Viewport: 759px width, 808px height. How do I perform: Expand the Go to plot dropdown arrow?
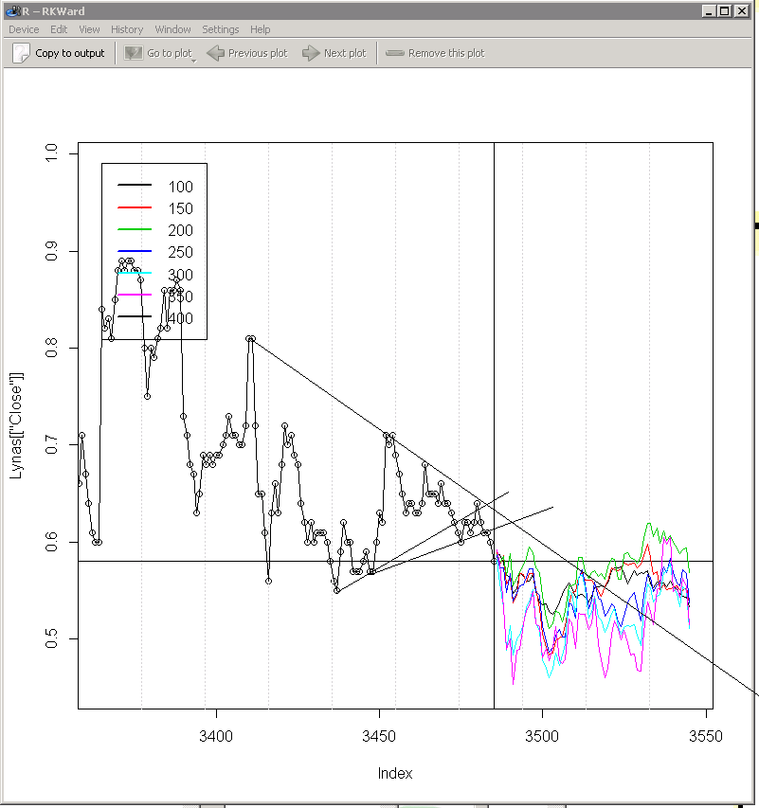pyautogui.click(x=194, y=62)
